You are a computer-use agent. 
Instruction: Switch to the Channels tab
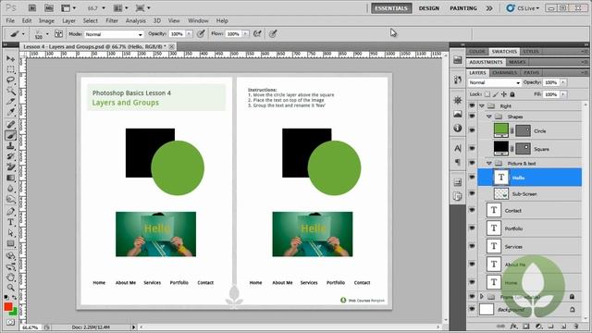coord(505,72)
